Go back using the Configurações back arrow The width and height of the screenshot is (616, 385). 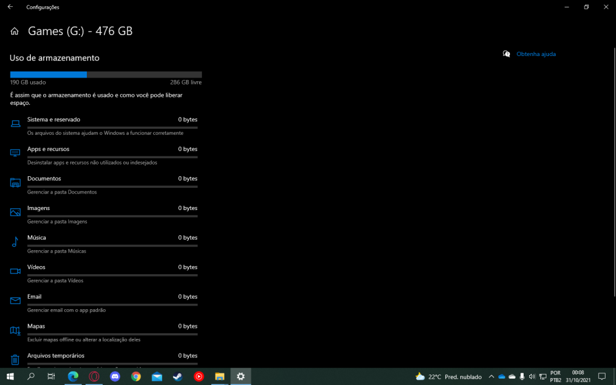click(10, 7)
